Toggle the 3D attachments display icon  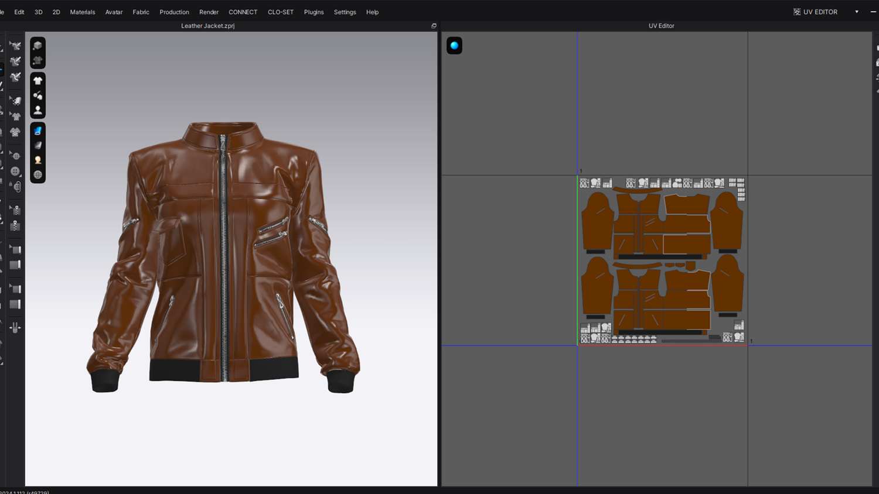point(38,95)
